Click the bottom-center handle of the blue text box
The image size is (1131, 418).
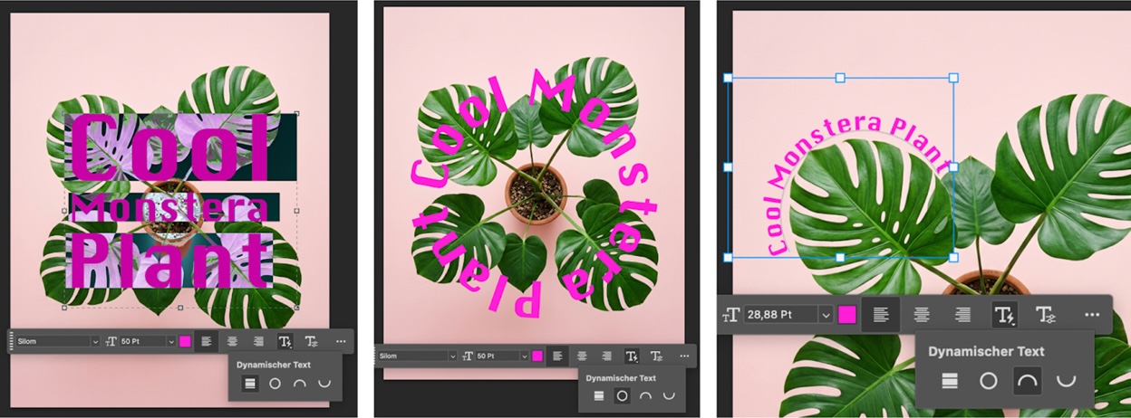pyautogui.click(x=840, y=257)
